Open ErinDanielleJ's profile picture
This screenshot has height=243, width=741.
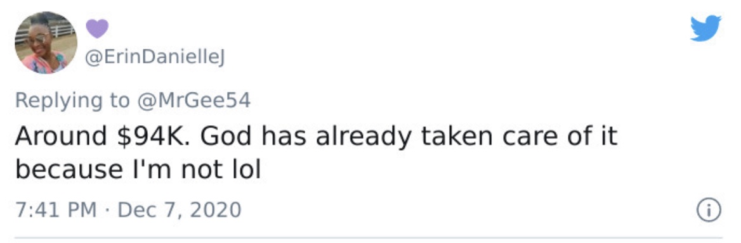[46, 43]
